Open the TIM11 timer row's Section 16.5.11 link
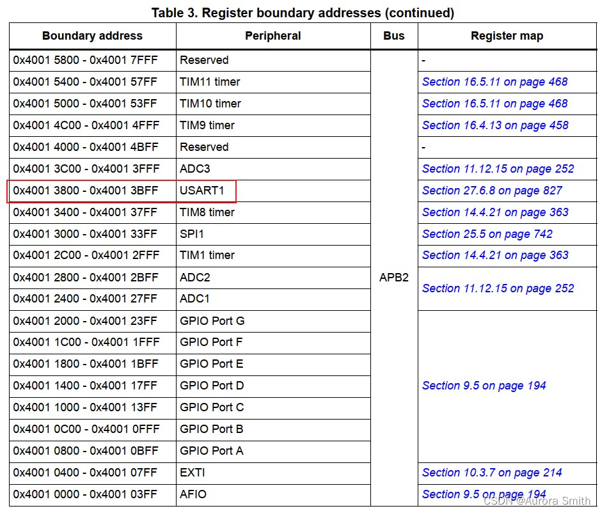The width and height of the screenshot is (600, 511). coord(494,82)
